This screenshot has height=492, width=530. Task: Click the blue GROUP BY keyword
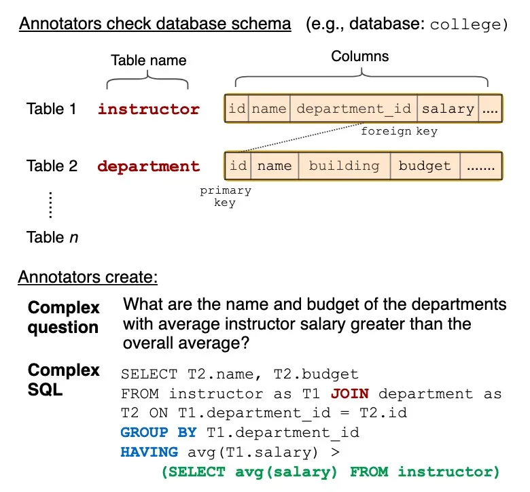pos(158,432)
